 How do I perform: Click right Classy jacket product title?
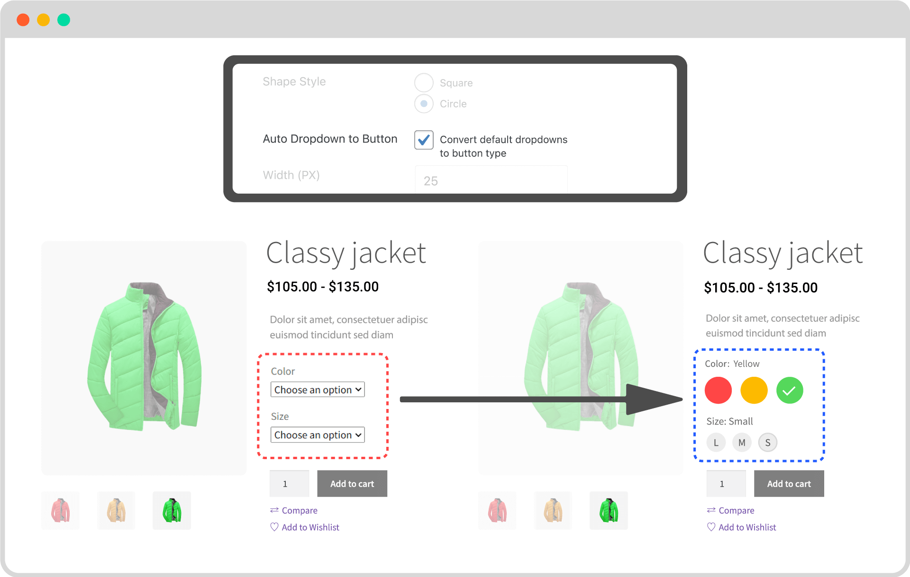coord(783,253)
